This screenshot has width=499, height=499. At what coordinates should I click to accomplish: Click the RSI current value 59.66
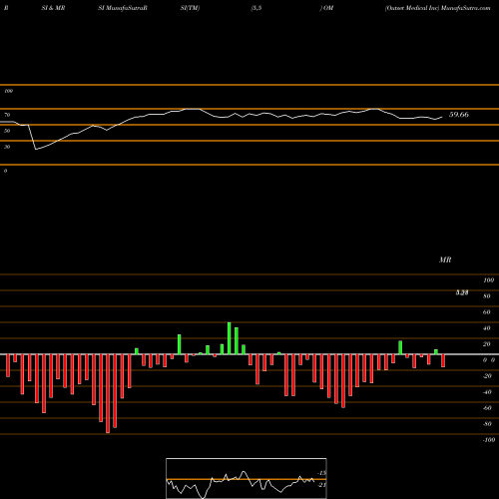pos(459,115)
